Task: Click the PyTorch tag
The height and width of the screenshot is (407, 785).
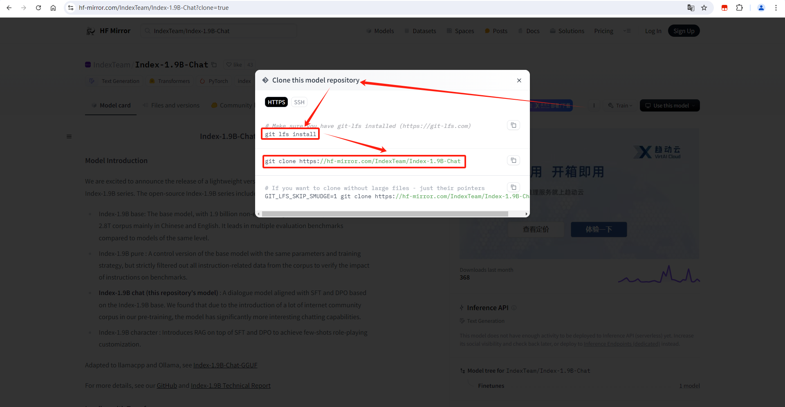Action: pos(214,81)
